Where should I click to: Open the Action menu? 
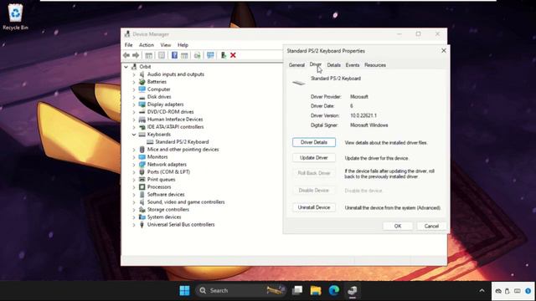(147, 45)
